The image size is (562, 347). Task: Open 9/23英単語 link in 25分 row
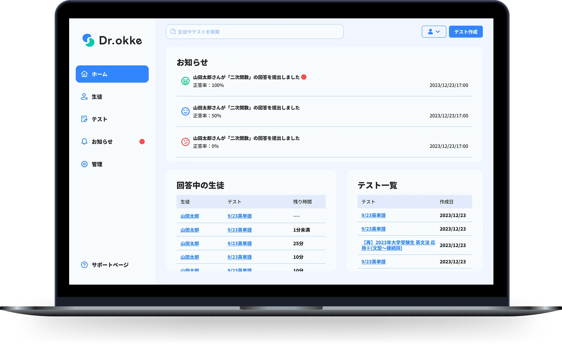tap(239, 243)
